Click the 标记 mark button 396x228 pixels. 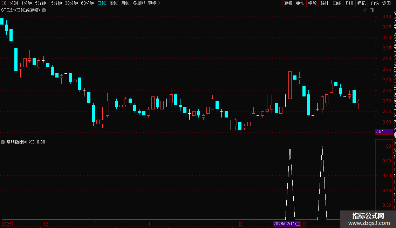click(x=361, y=3)
